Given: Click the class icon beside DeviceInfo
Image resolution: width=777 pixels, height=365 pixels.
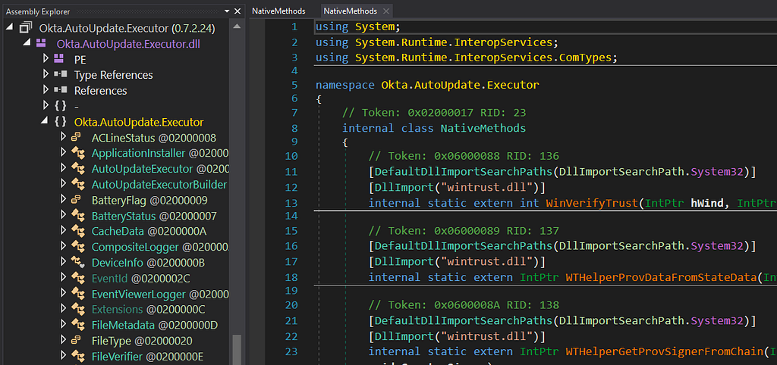Looking at the screenshot, I should tap(78, 263).
